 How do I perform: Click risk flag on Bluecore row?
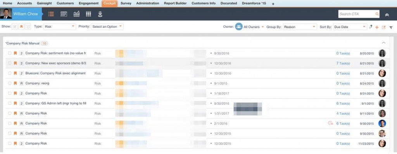[15, 73]
